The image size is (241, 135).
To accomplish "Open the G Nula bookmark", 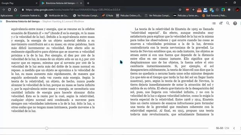I will coord(107,15).
